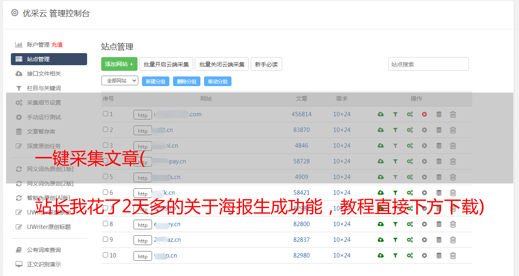Click the gears icon in the 58728 row
This screenshot has width=519, height=276.
tap(410, 161)
